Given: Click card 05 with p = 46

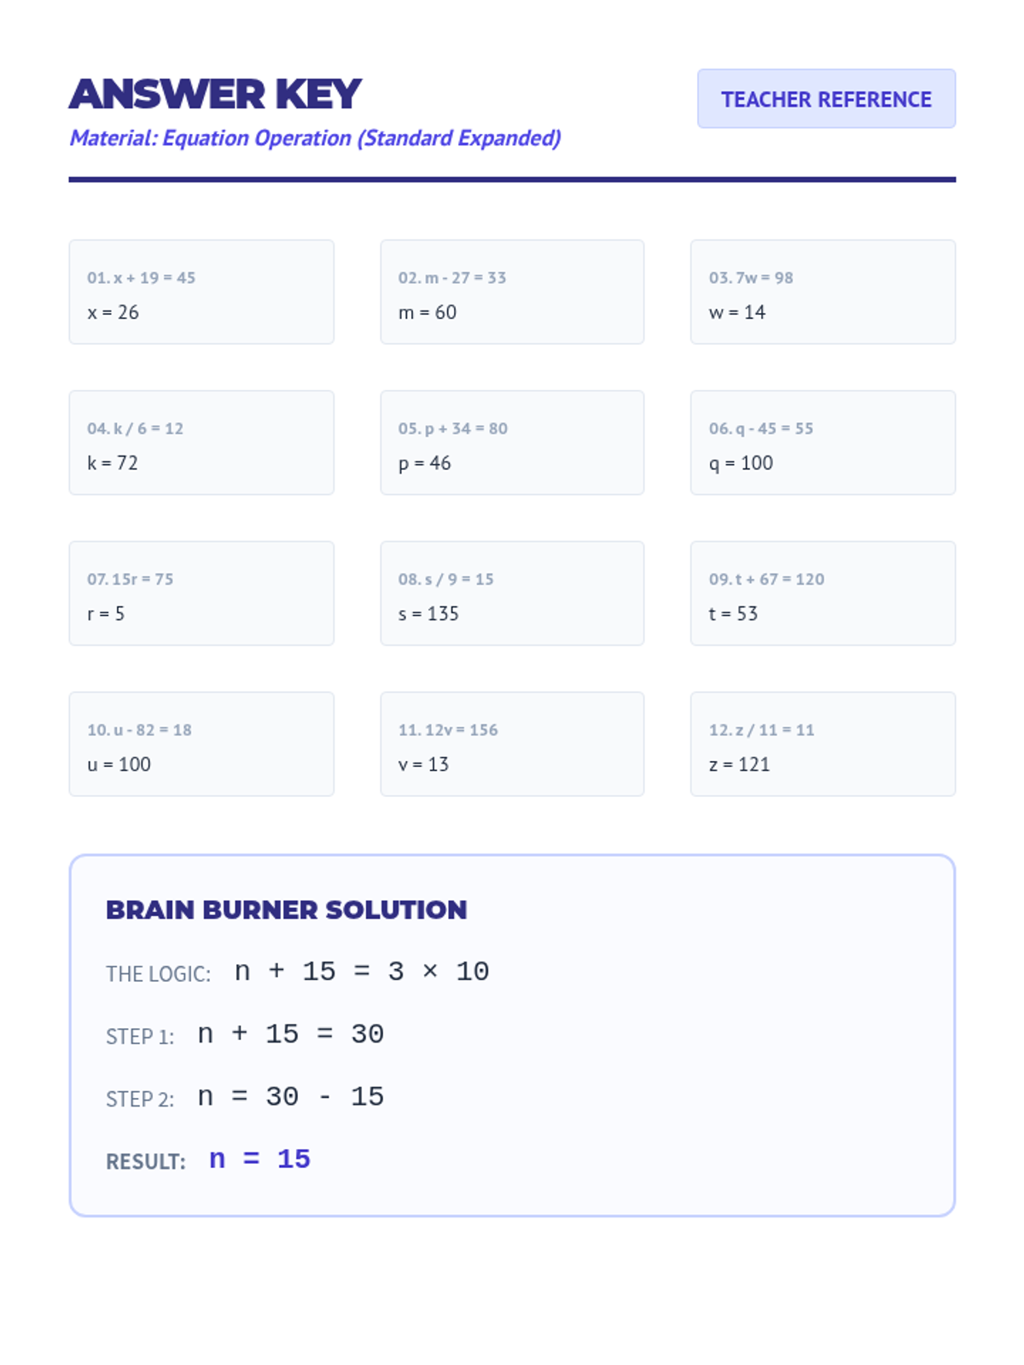Looking at the screenshot, I should point(512,443).
